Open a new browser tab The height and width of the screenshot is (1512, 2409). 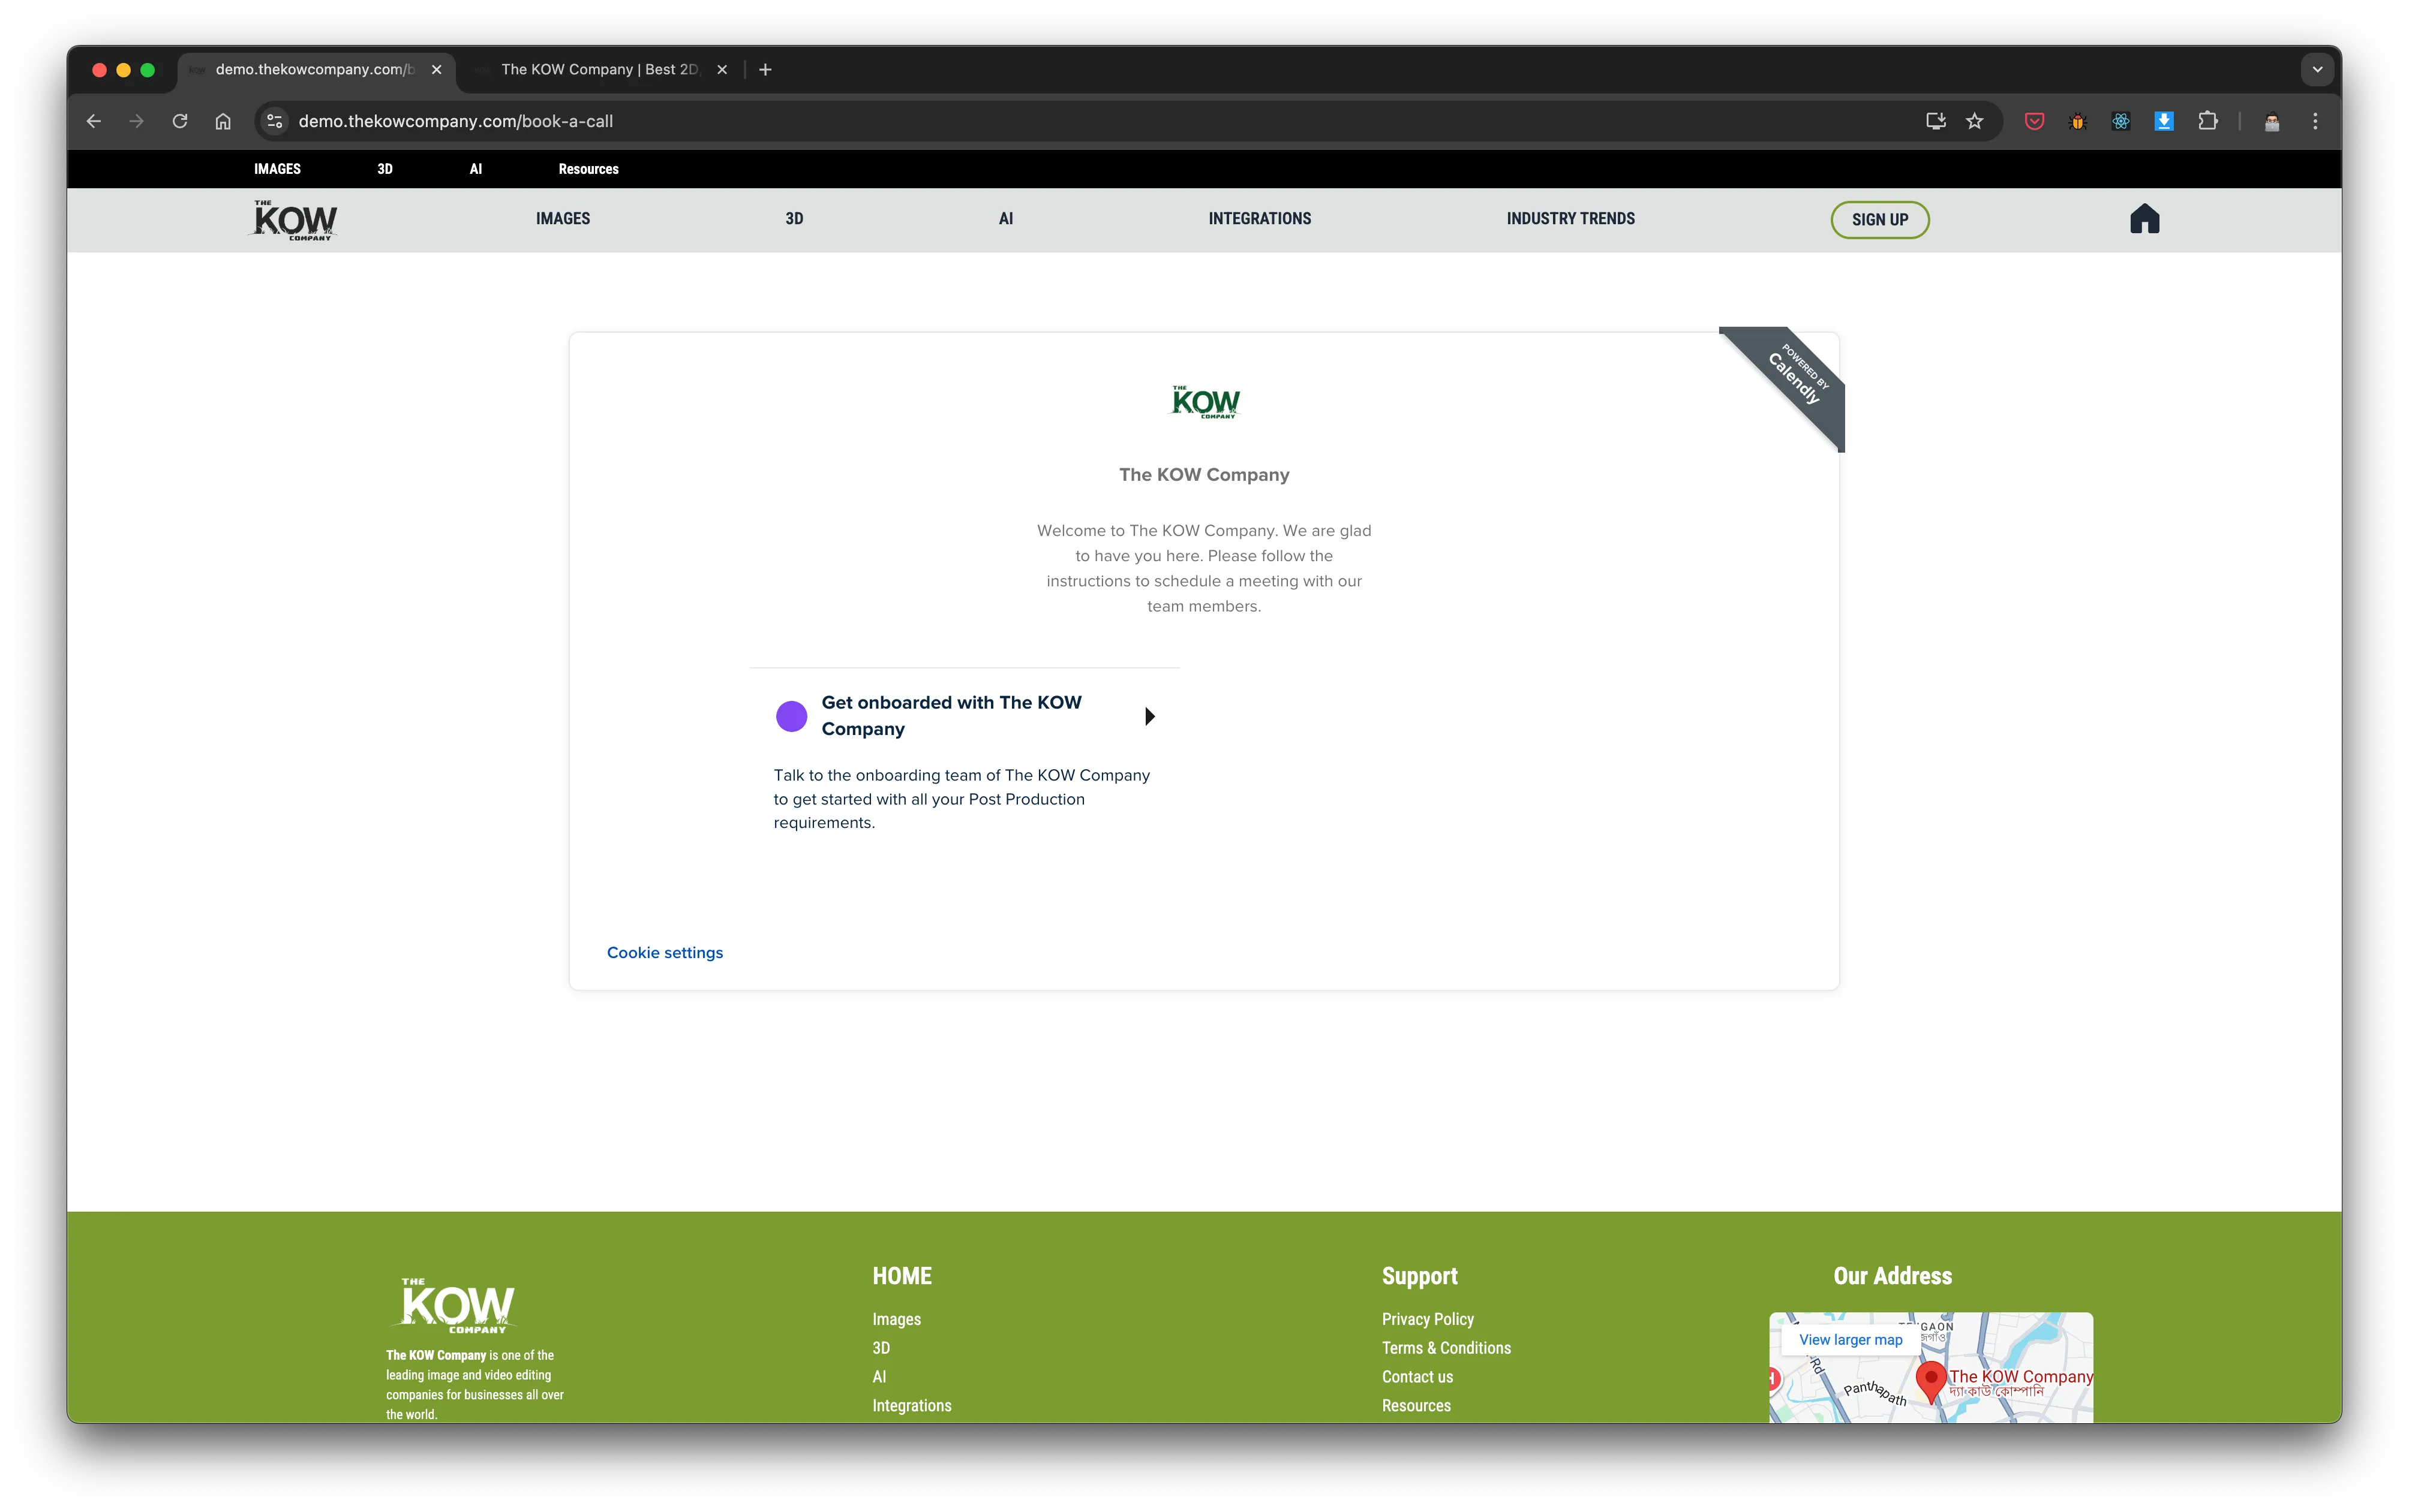pos(765,69)
